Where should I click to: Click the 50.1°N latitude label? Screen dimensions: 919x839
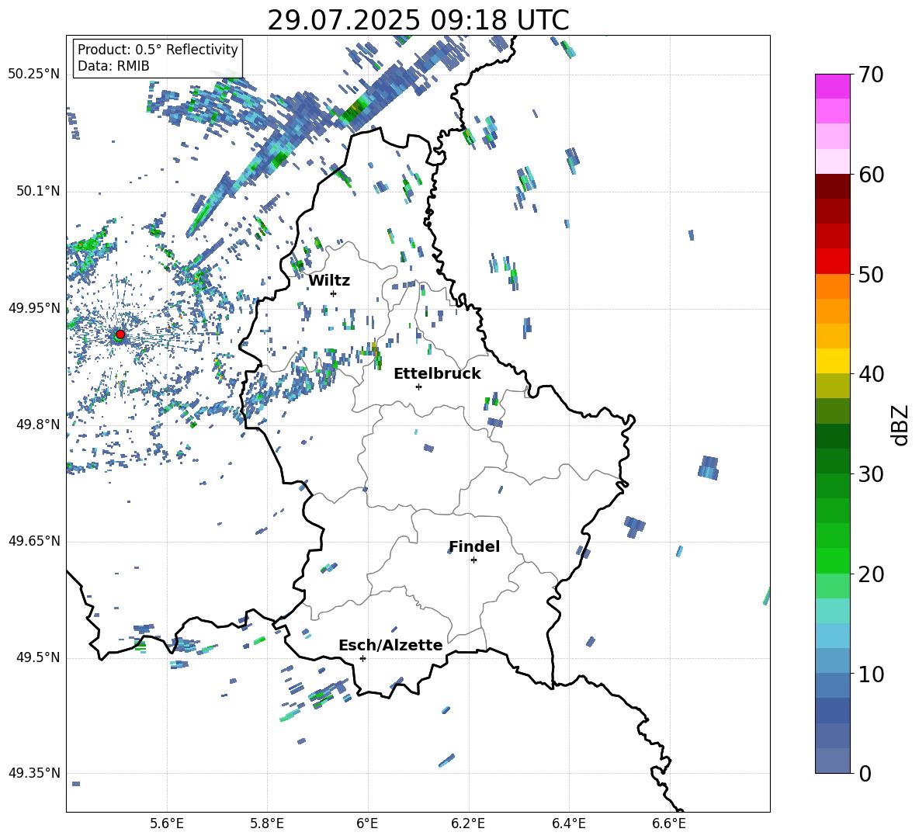point(38,192)
